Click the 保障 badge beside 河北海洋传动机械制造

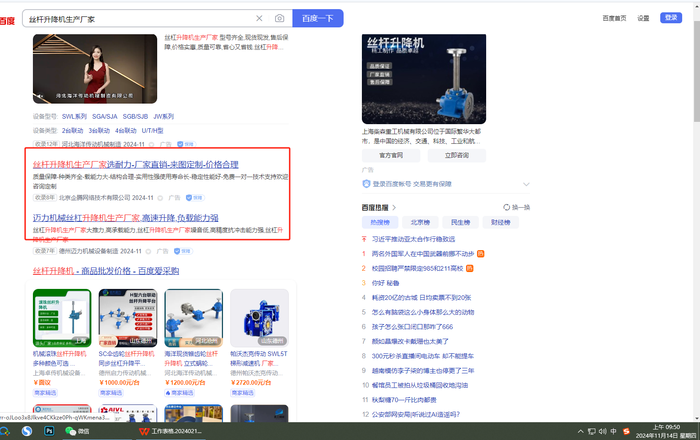[x=186, y=144]
